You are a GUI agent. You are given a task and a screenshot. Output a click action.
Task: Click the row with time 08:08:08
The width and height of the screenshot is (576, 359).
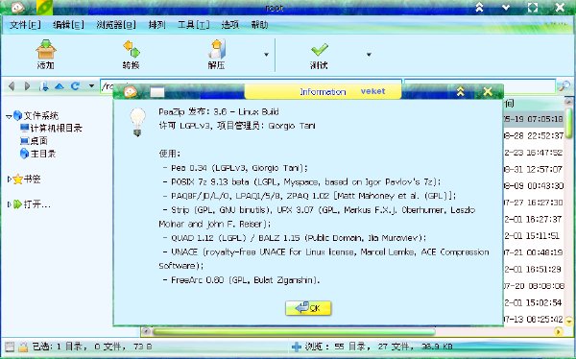click(x=534, y=286)
